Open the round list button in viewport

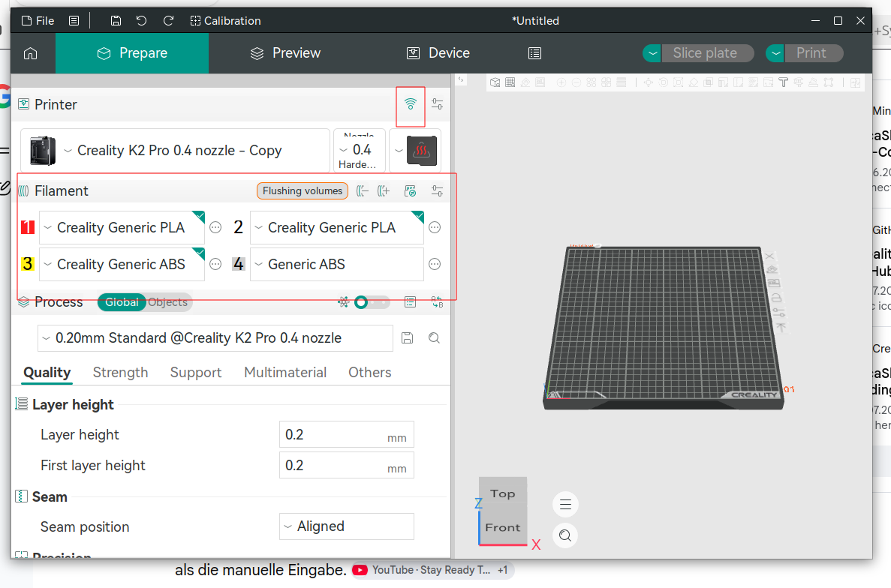(x=565, y=505)
